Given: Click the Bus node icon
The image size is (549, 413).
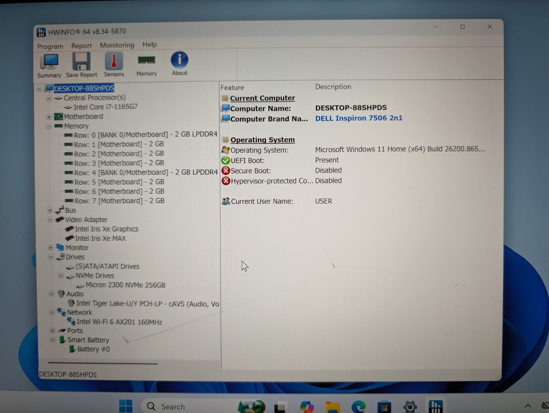Looking at the screenshot, I should point(60,210).
